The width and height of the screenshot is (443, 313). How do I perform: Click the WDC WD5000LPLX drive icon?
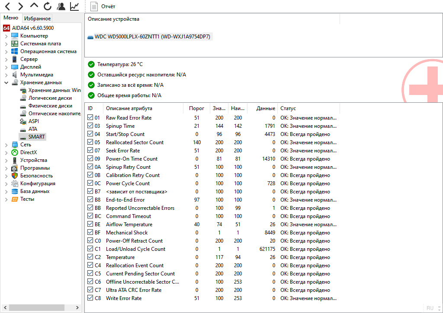pyautogui.click(x=90, y=37)
